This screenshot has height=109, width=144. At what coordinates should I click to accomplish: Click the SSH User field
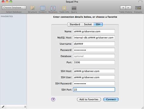94,77
